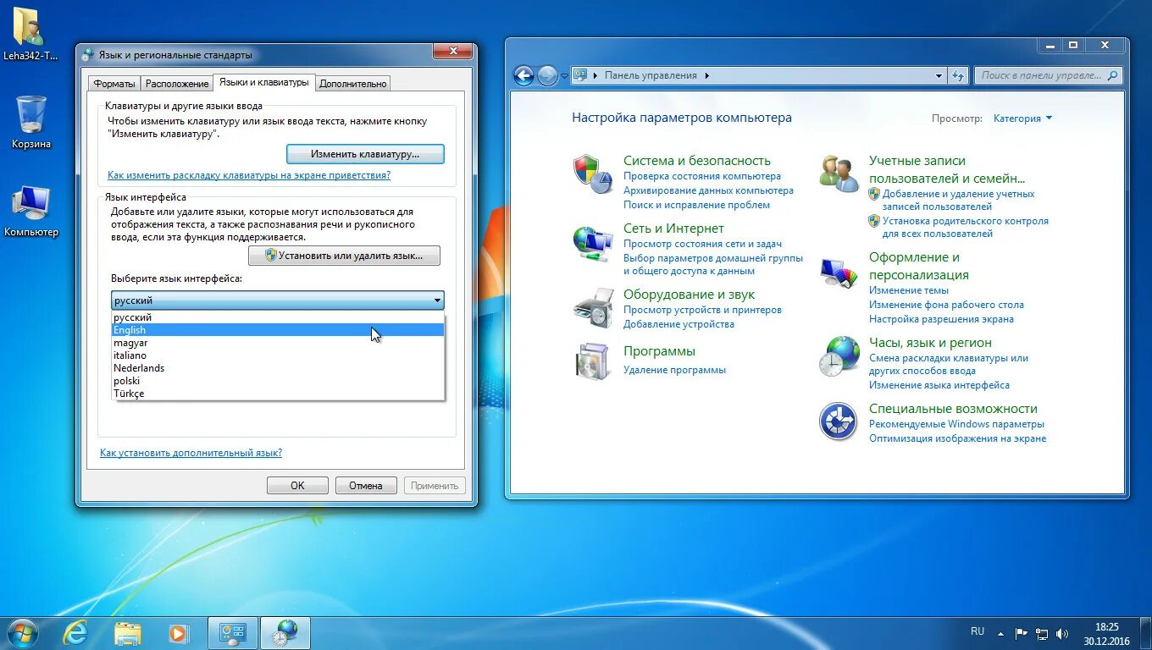Image resolution: width=1152 pixels, height=650 pixels.
Task: Go forward in Control Panel window
Action: tap(547, 75)
